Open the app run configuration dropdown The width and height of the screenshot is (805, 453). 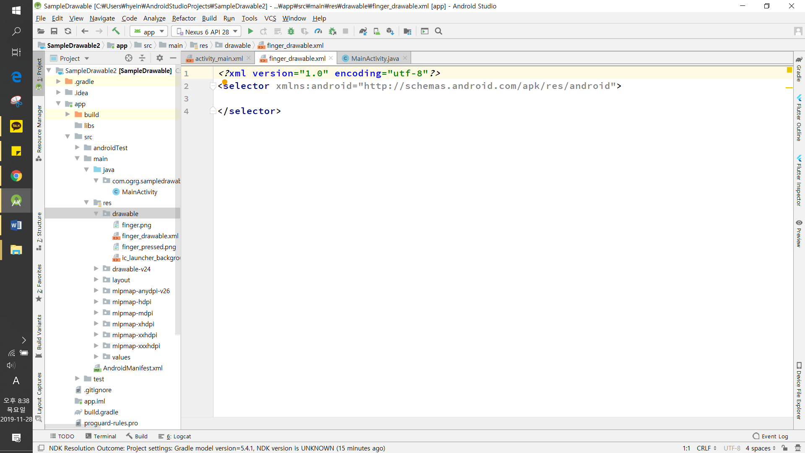149,31
